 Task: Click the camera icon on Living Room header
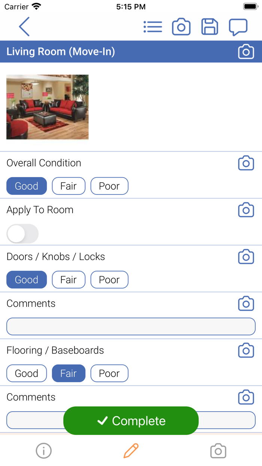click(x=246, y=51)
